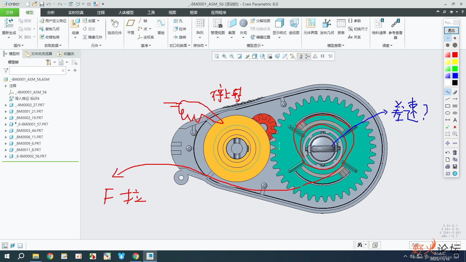Expand the 模型意图 group dropdown
Viewport: 466px width, 262px height.
pos(336,45)
